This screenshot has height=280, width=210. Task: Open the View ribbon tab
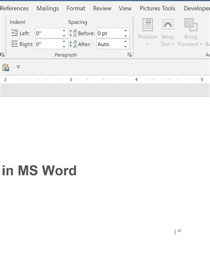[125, 8]
